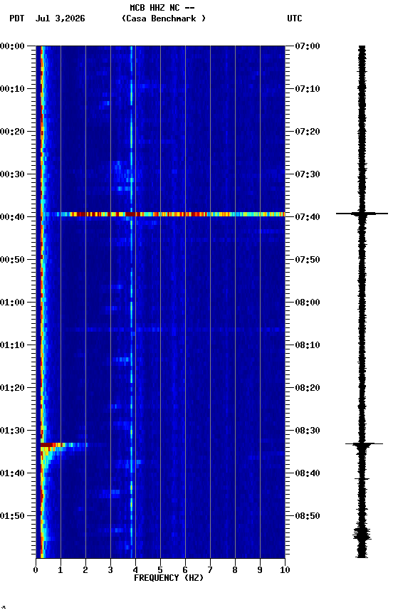Screen dimensions: 393x615
Task: Click the large seismogram spike near 07:40
Action: [362, 214]
